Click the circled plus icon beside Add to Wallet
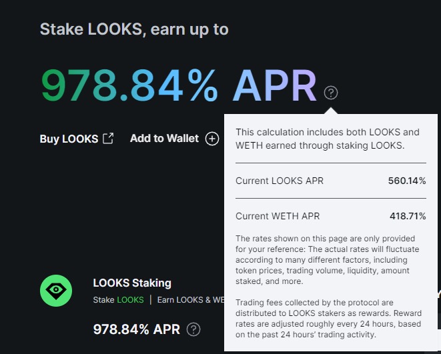The width and height of the screenshot is (441, 354). (x=212, y=139)
